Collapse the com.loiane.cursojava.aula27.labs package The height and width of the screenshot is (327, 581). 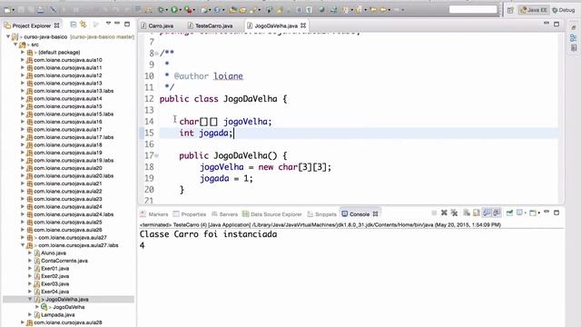coord(23,245)
